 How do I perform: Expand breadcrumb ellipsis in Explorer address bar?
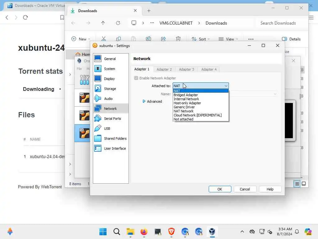point(152,23)
